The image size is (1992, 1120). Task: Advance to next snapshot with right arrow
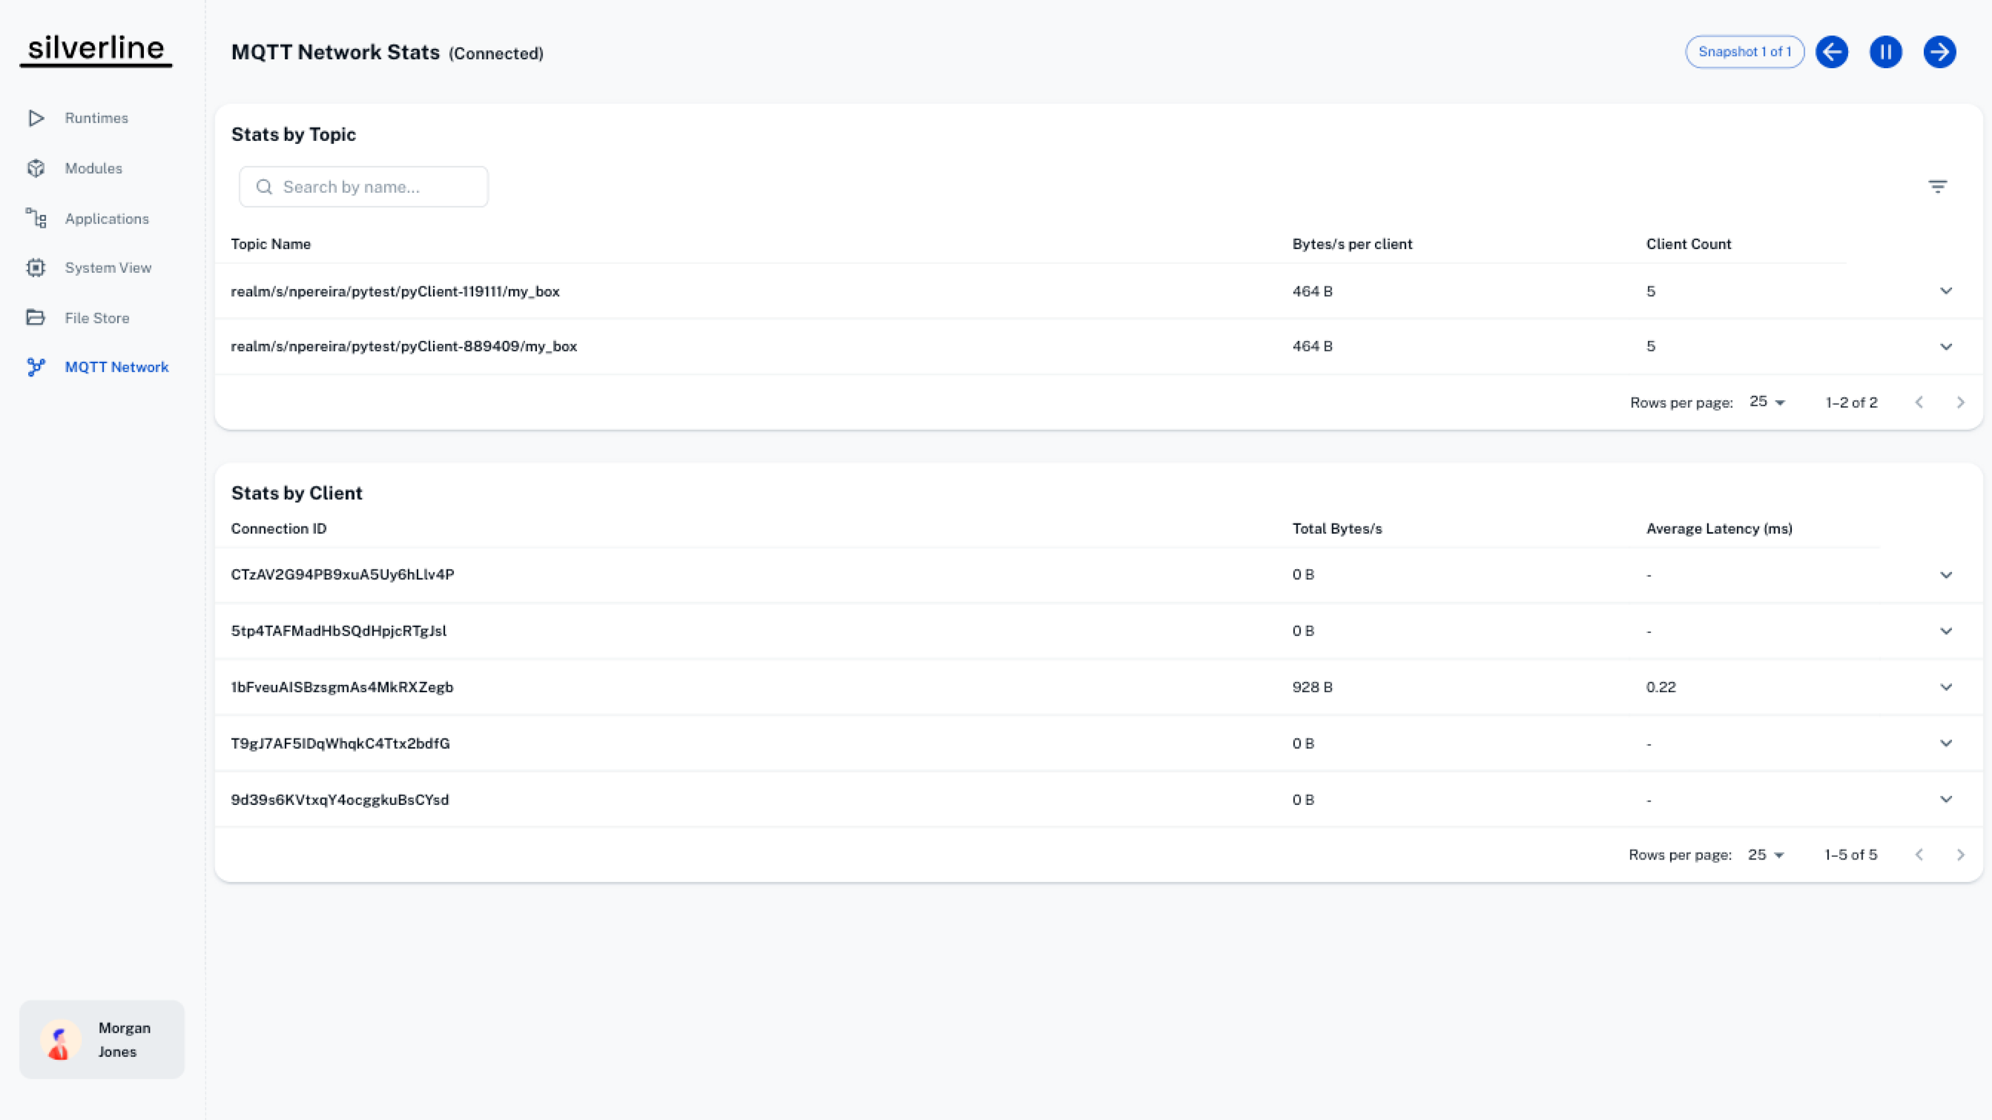[1940, 52]
